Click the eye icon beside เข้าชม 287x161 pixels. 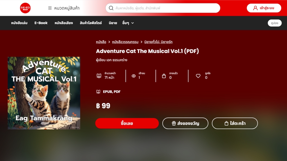click(134, 76)
